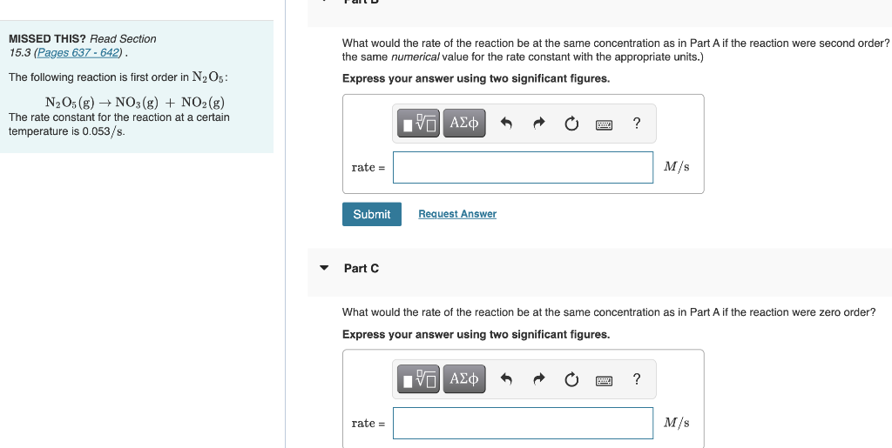Screen dimensions: 892x448
Task: Reset the Part B answer field
Action: [x=571, y=124]
